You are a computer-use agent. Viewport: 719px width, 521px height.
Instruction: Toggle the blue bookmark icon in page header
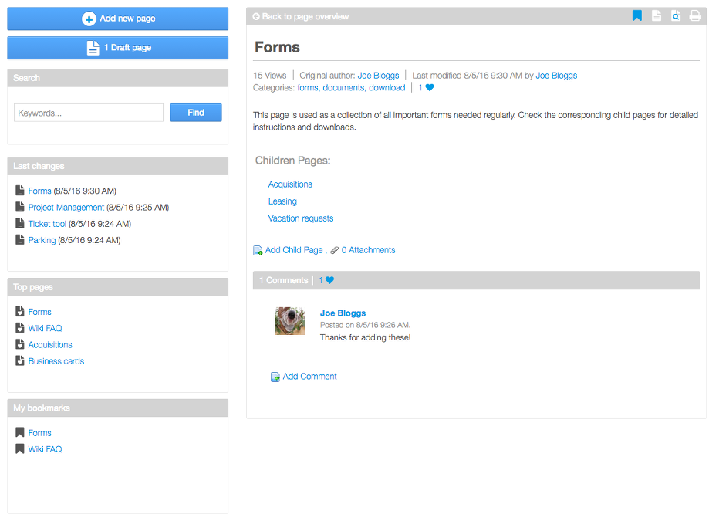636,16
